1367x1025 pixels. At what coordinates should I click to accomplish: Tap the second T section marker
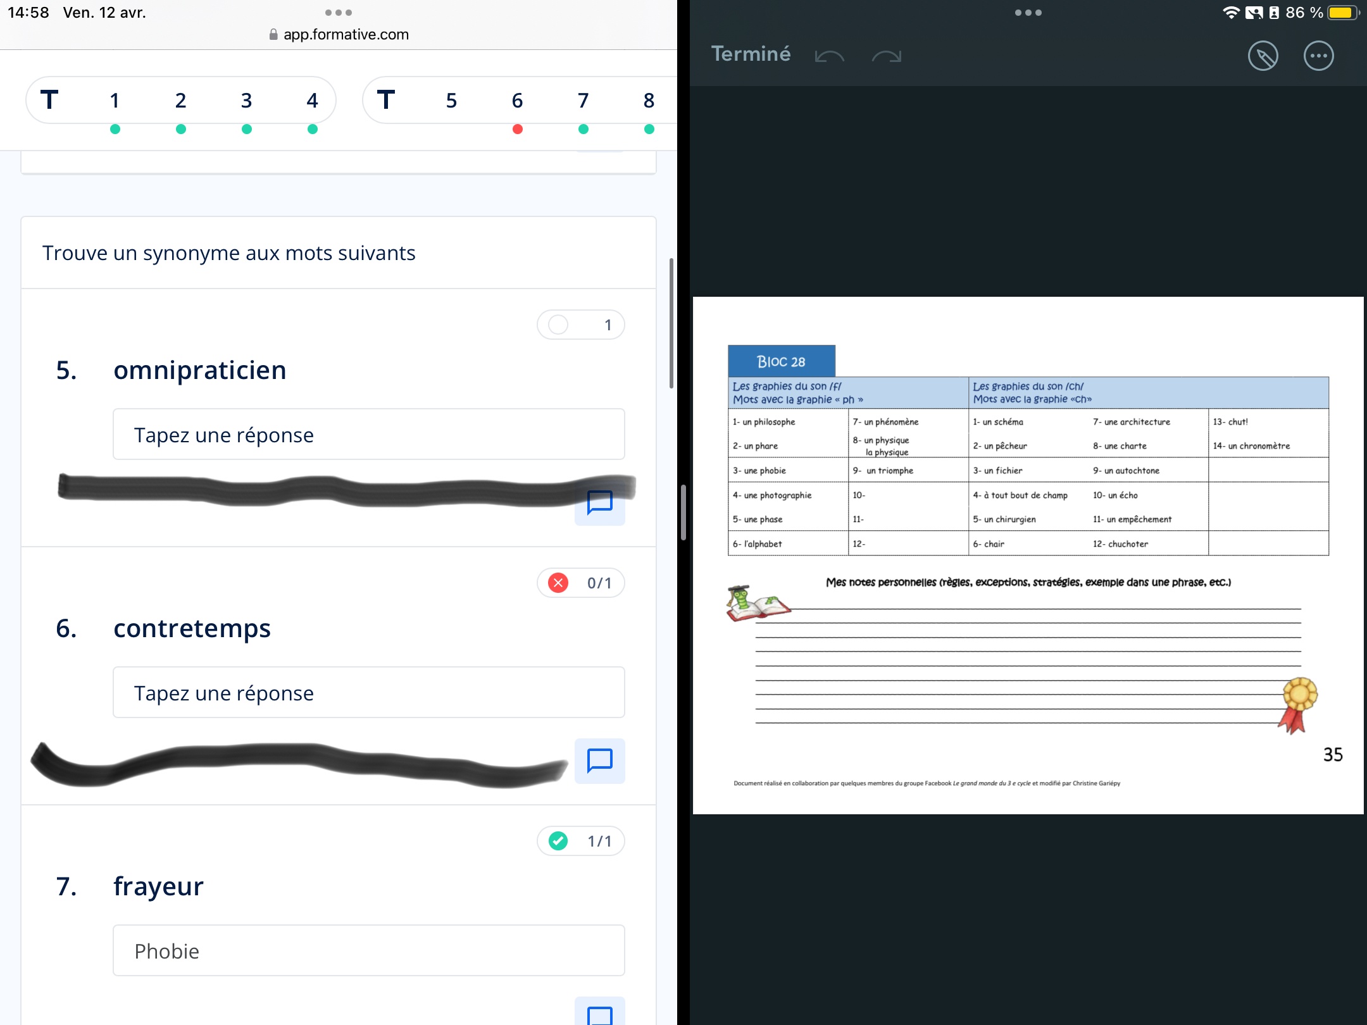pos(385,101)
